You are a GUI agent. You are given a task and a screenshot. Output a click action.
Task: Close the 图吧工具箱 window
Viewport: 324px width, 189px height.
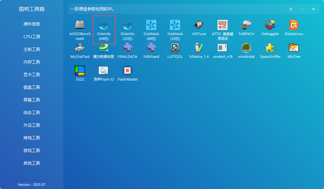pyautogui.click(x=314, y=9)
